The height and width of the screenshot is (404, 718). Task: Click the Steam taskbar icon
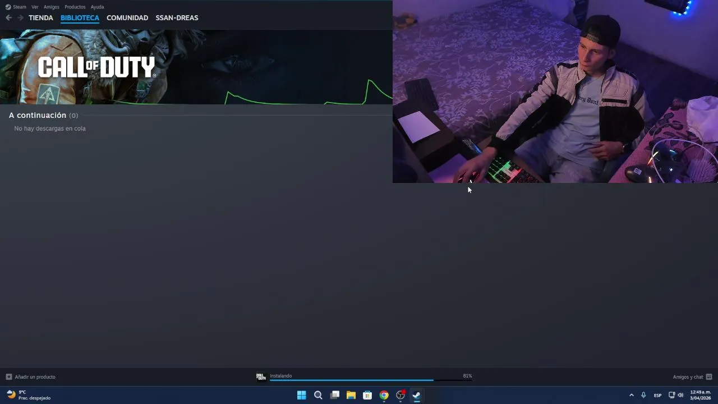coord(417,395)
